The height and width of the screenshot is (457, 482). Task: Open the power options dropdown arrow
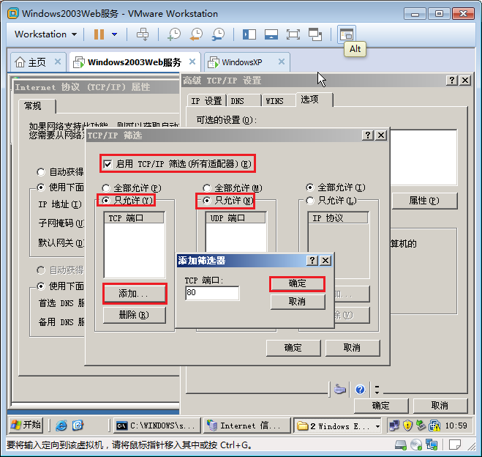coord(114,34)
